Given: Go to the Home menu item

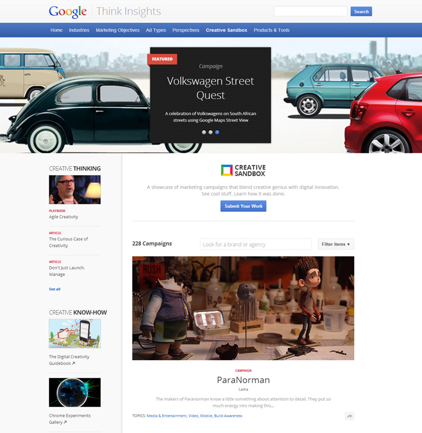Looking at the screenshot, I should (57, 30).
